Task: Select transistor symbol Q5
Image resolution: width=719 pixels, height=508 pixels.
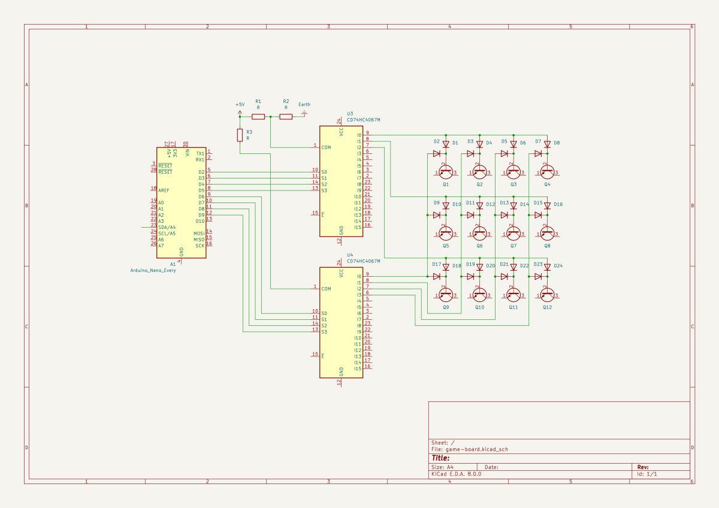Action: [446, 233]
